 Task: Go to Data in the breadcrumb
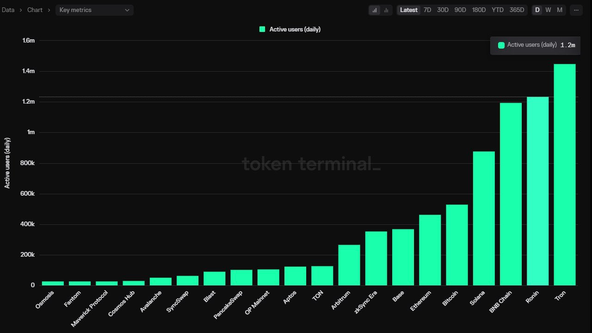point(8,10)
